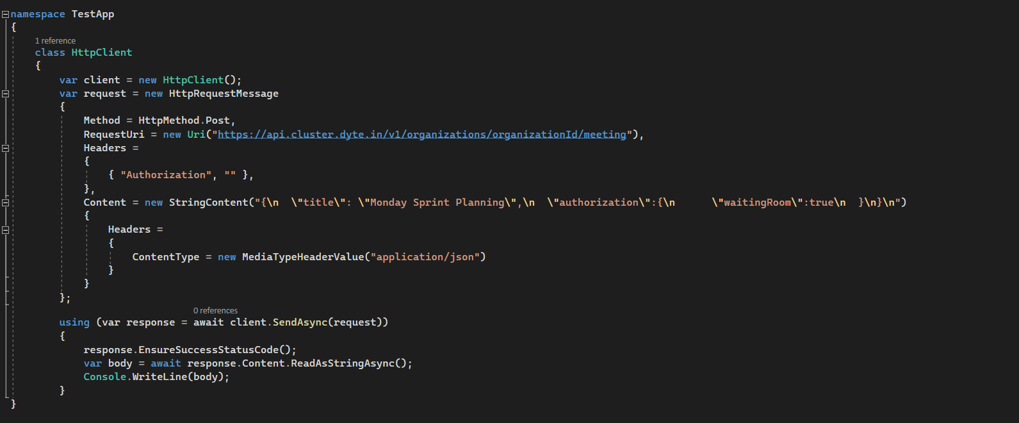Click the StringContent constructor name

[208, 203]
